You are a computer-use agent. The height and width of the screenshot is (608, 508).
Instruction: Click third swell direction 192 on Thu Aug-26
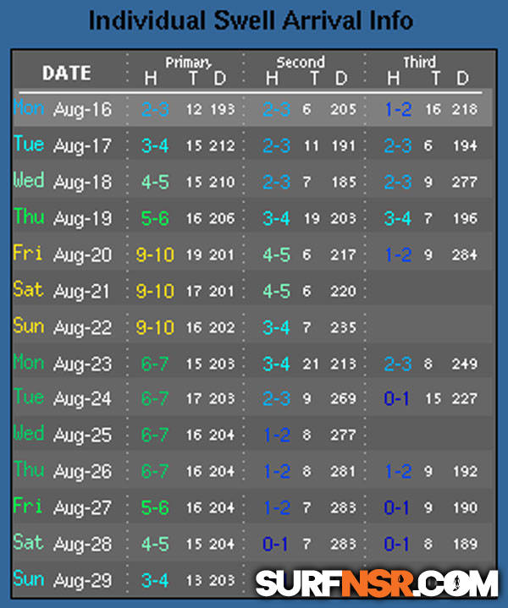(x=466, y=471)
